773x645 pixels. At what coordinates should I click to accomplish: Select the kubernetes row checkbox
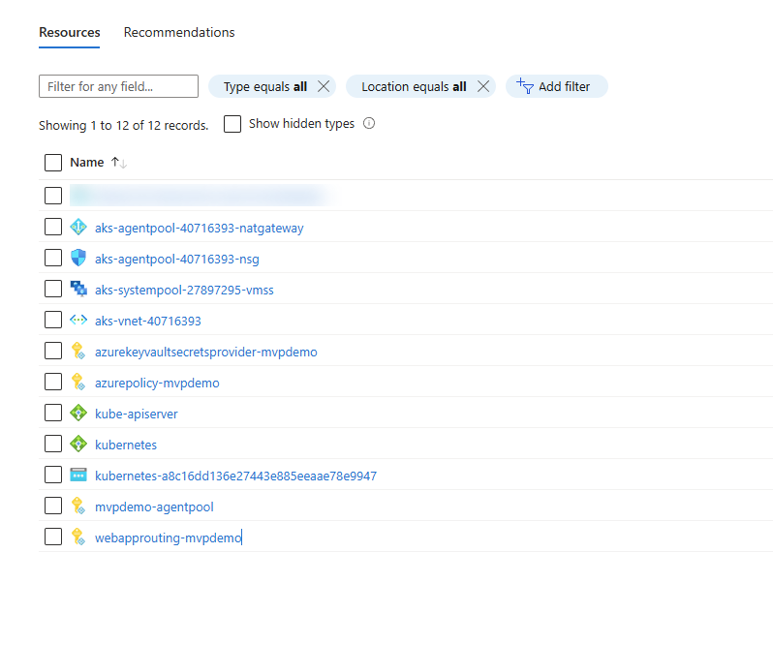(x=53, y=444)
